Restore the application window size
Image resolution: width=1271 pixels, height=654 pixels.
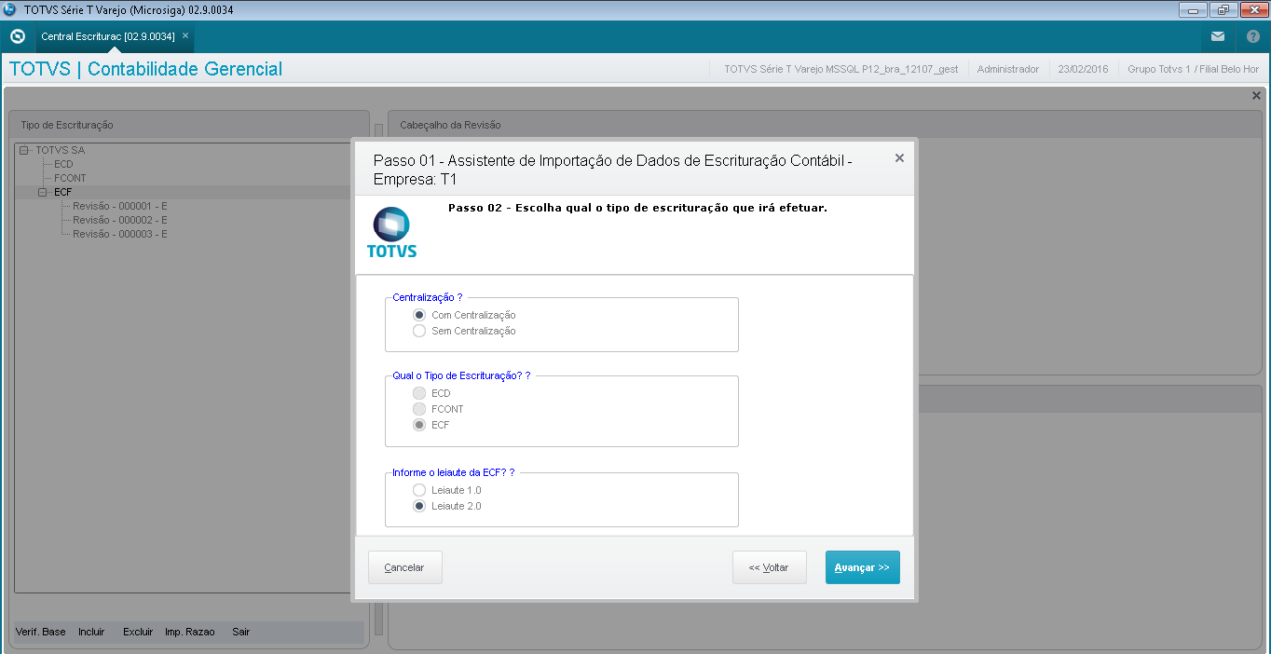pyautogui.click(x=1223, y=10)
